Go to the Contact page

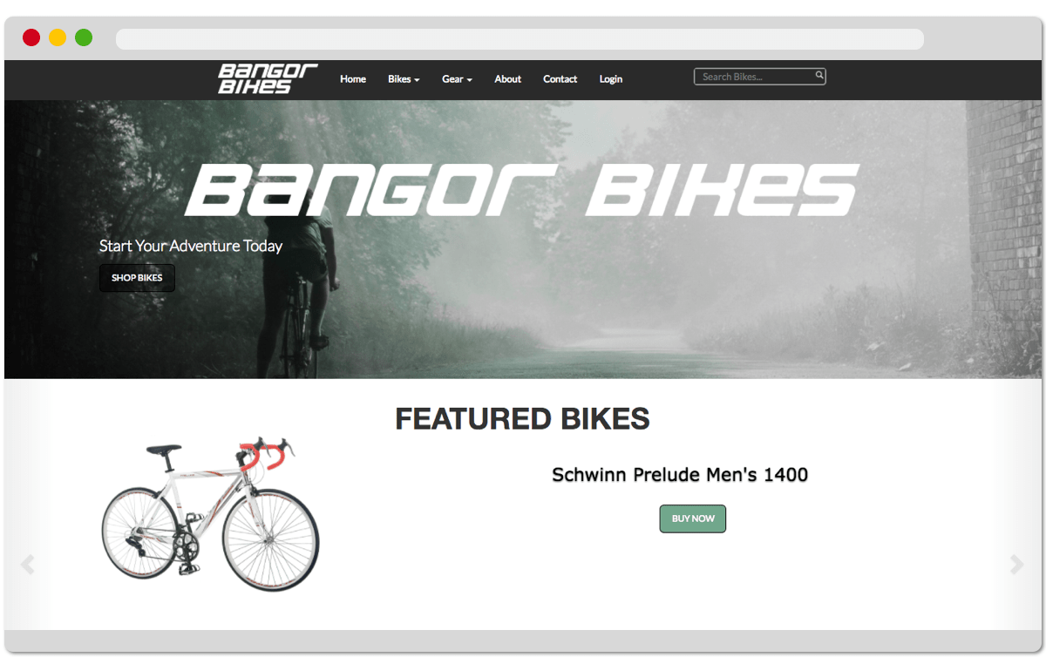pos(560,79)
